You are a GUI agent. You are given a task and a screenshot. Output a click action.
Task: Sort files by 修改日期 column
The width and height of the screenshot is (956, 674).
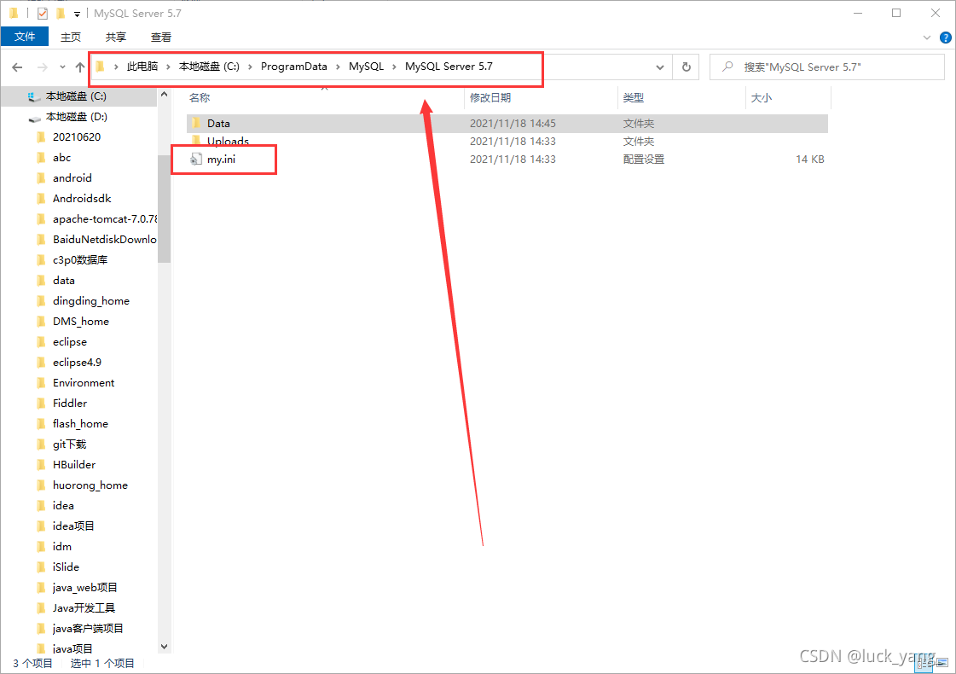[490, 97]
